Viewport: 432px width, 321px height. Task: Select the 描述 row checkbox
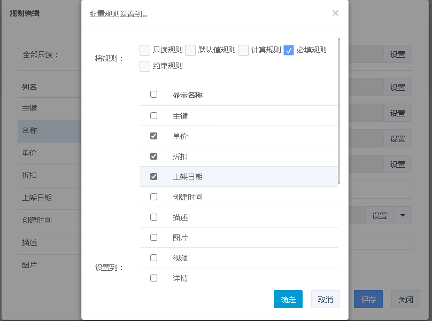154,217
